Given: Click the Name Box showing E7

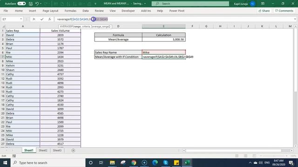Looking at the screenshot, I should pyautogui.click(x=10, y=19).
